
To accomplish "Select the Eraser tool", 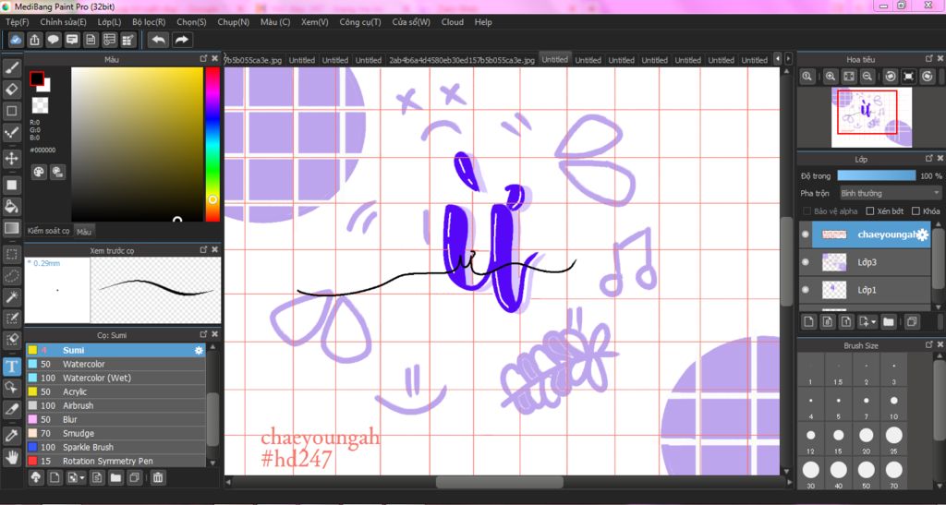I will (x=11, y=90).
